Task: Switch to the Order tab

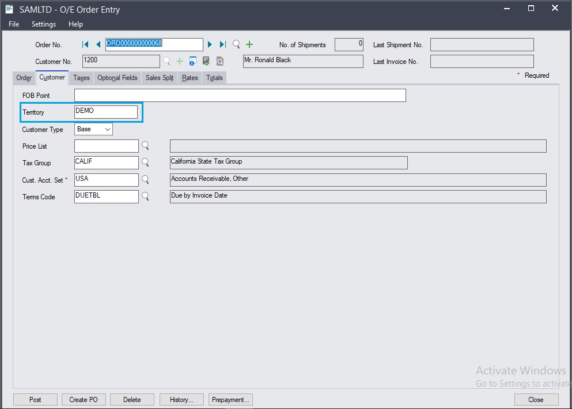Action: pos(24,78)
